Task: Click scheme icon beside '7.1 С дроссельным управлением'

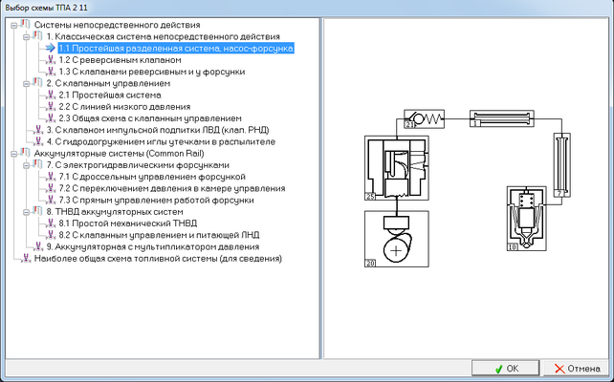Action: tap(51, 177)
